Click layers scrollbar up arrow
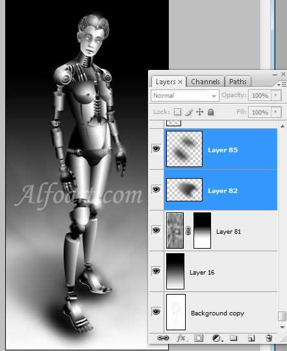 (282, 126)
